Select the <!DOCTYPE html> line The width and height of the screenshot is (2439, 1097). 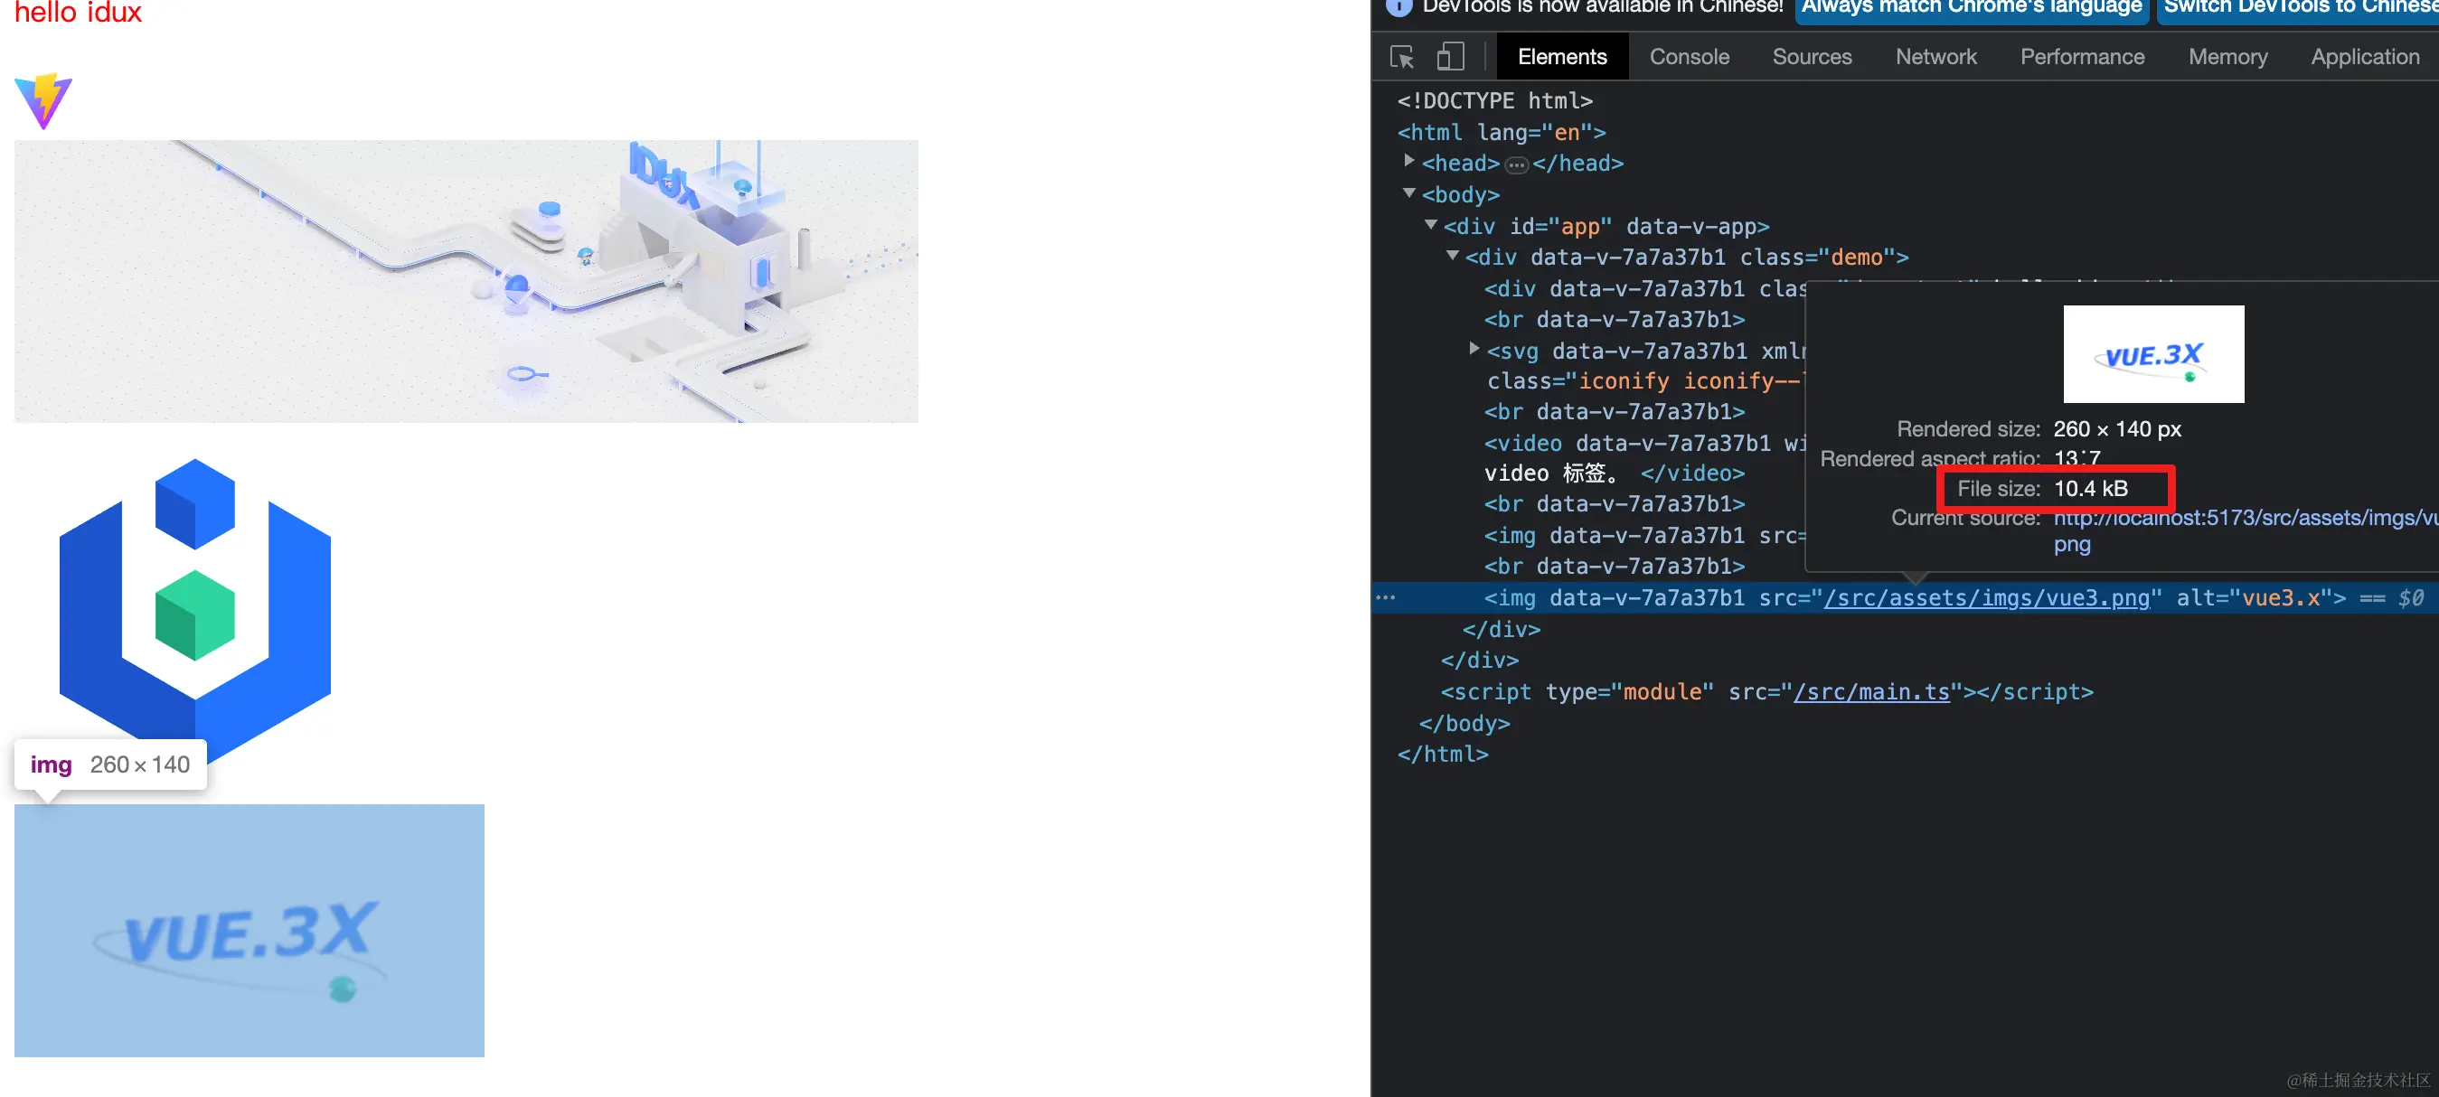click(1494, 100)
